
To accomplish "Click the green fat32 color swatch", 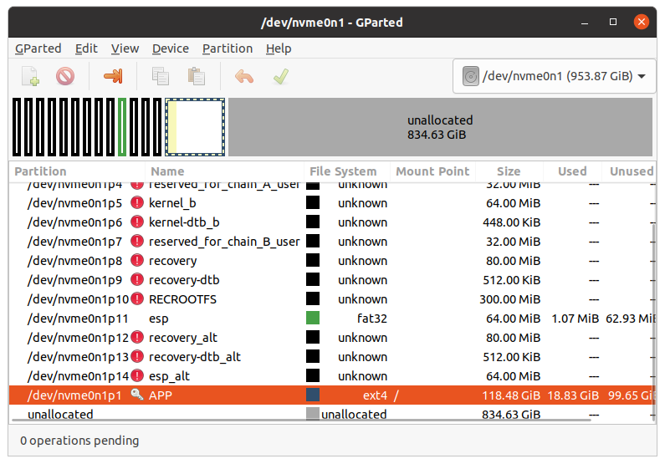I will pyautogui.click(x=313, y=319).
